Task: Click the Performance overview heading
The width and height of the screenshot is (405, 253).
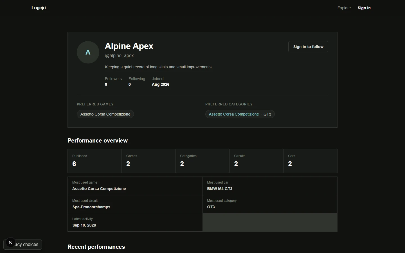Action: [98, 141]
